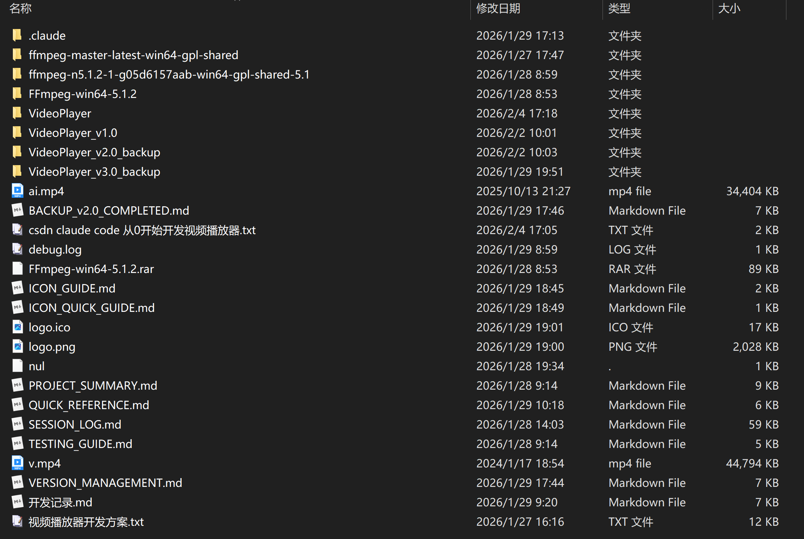Viewport: 804px width, 539px height.
Task: Click the ai.mp4 video file icon
Action: pyautogui.click(x=17, y=191)
